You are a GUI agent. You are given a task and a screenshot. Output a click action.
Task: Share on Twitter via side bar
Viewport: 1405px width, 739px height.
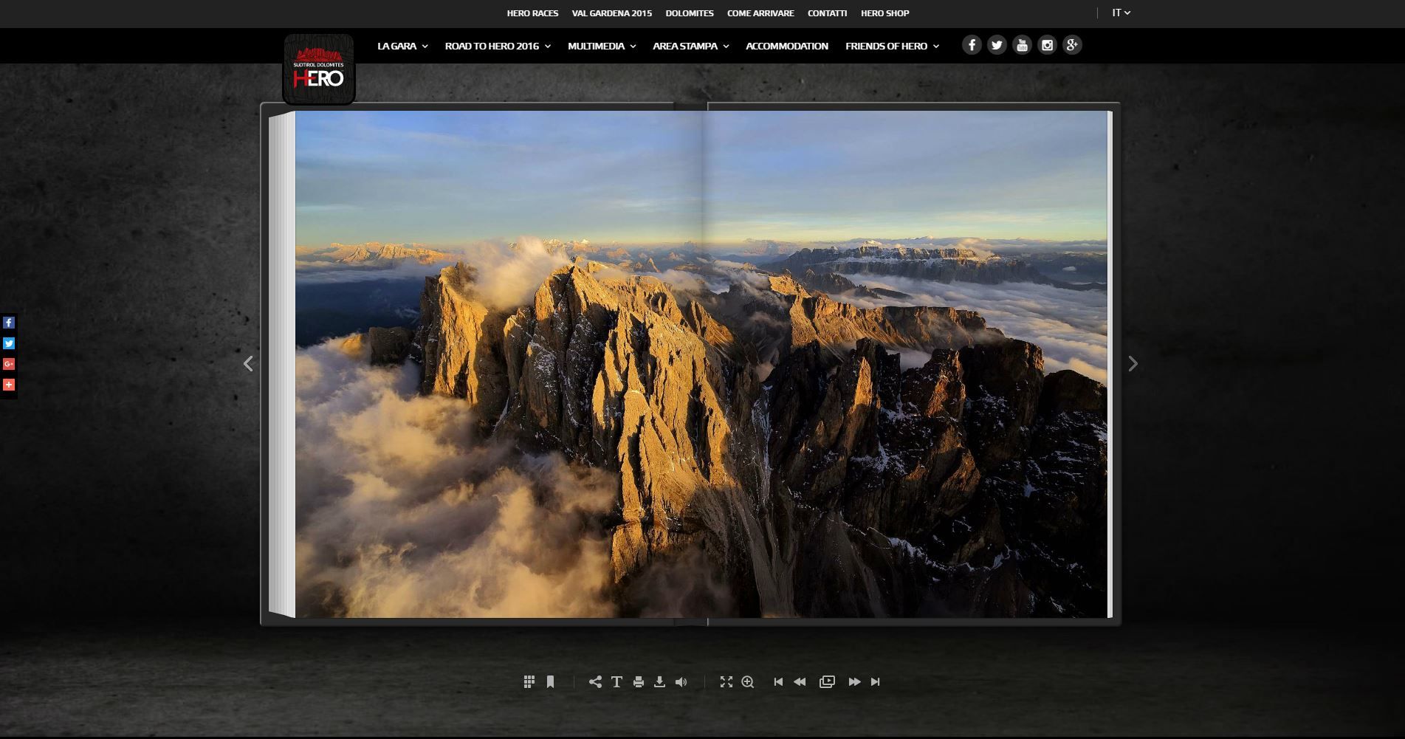9,343
